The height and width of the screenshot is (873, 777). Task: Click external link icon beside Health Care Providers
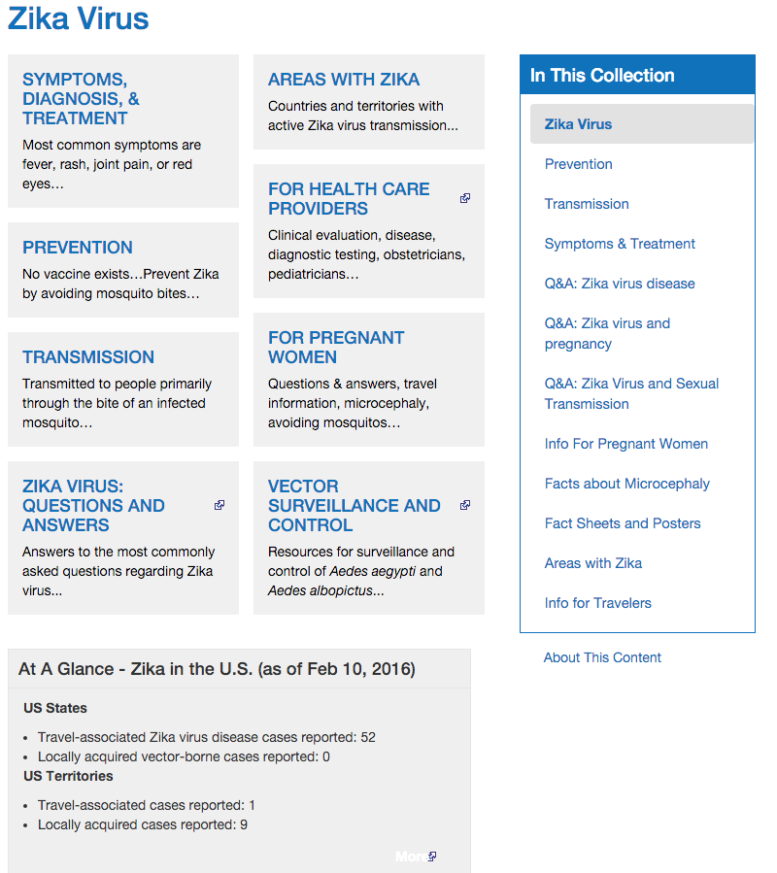(x=465, y=198)
